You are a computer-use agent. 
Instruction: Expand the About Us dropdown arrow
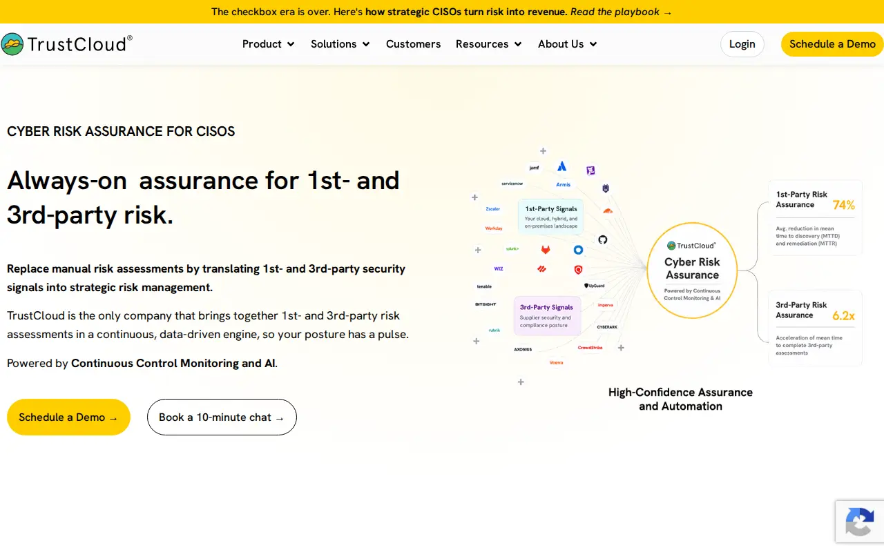pos(593,44)
